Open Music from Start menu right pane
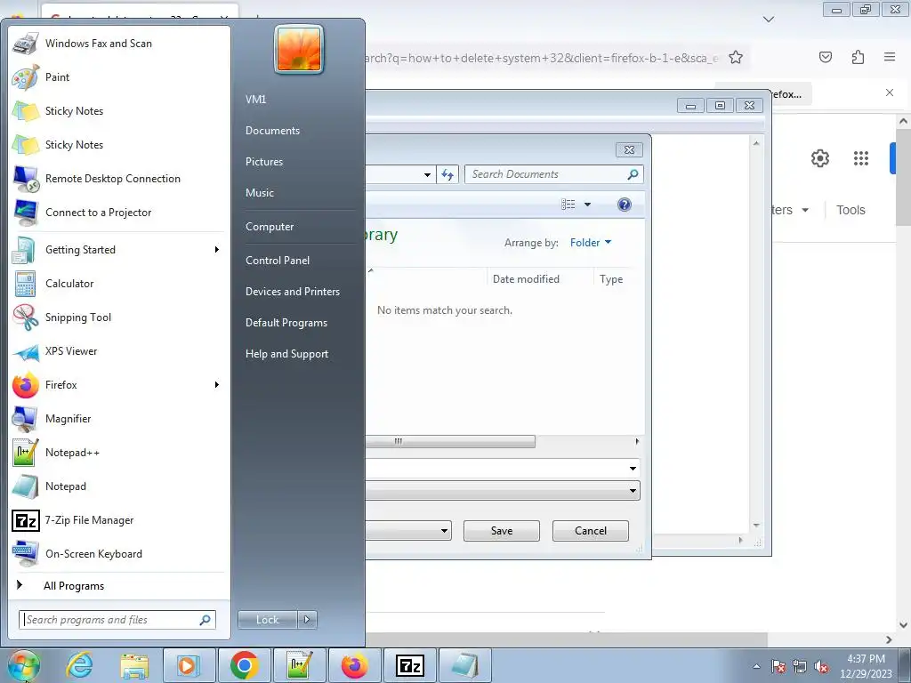Viewport: 911px width, 683px height. click(259, 193)
